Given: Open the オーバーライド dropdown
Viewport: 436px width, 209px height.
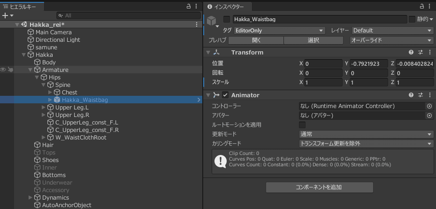Looking at the screenshot, I should [391, 40].
